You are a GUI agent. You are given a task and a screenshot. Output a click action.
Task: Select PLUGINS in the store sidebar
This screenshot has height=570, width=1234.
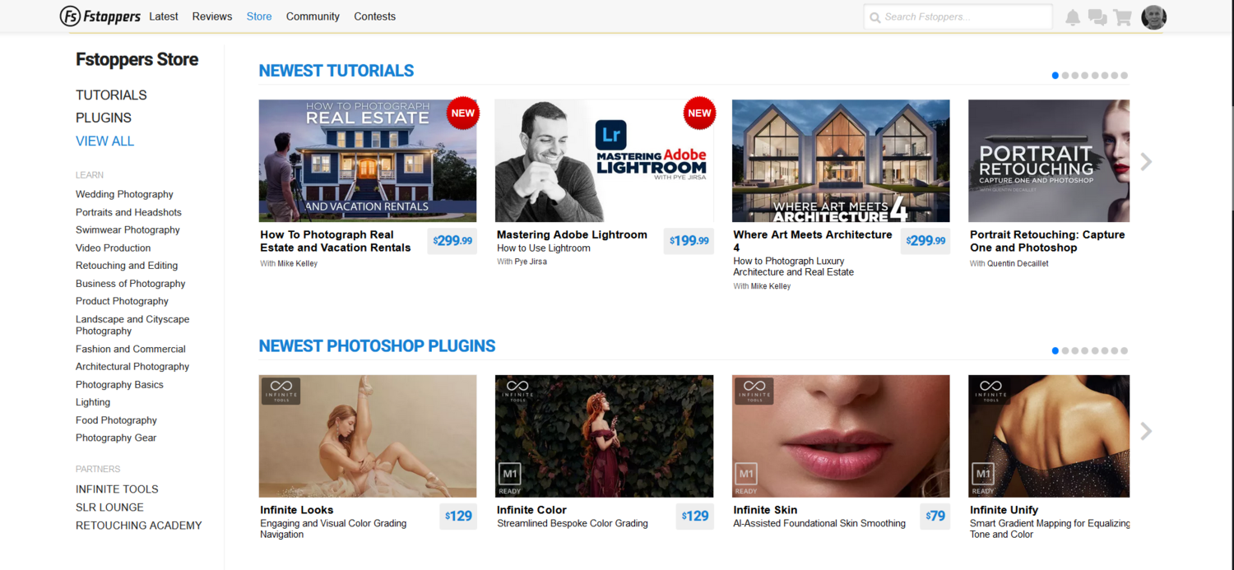(x=104, y=118)
